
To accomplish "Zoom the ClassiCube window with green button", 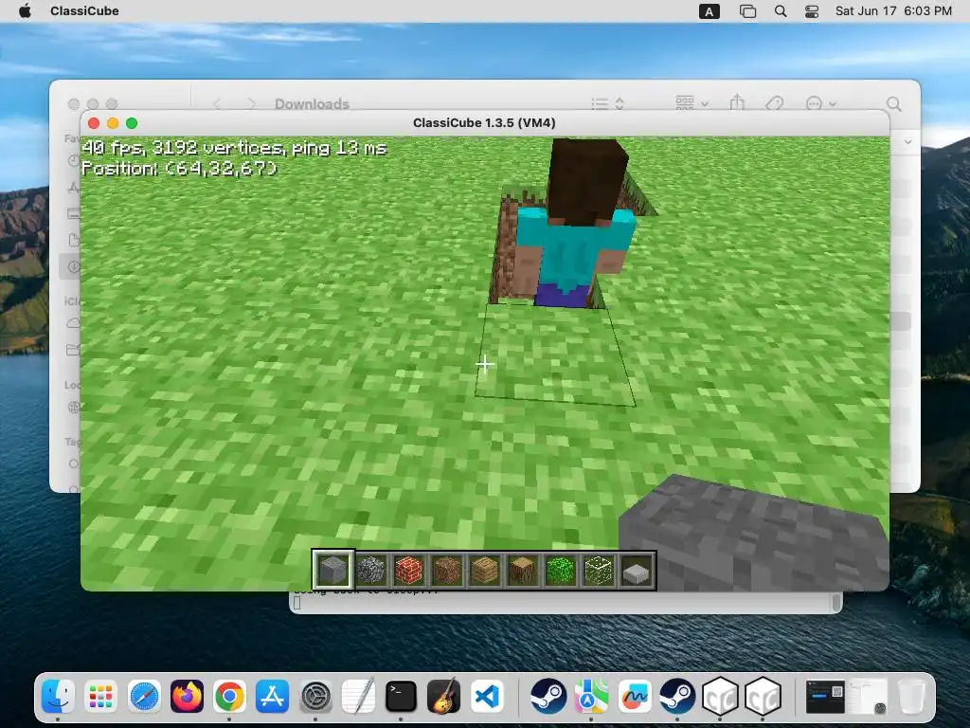I will [x=131, y=123].
